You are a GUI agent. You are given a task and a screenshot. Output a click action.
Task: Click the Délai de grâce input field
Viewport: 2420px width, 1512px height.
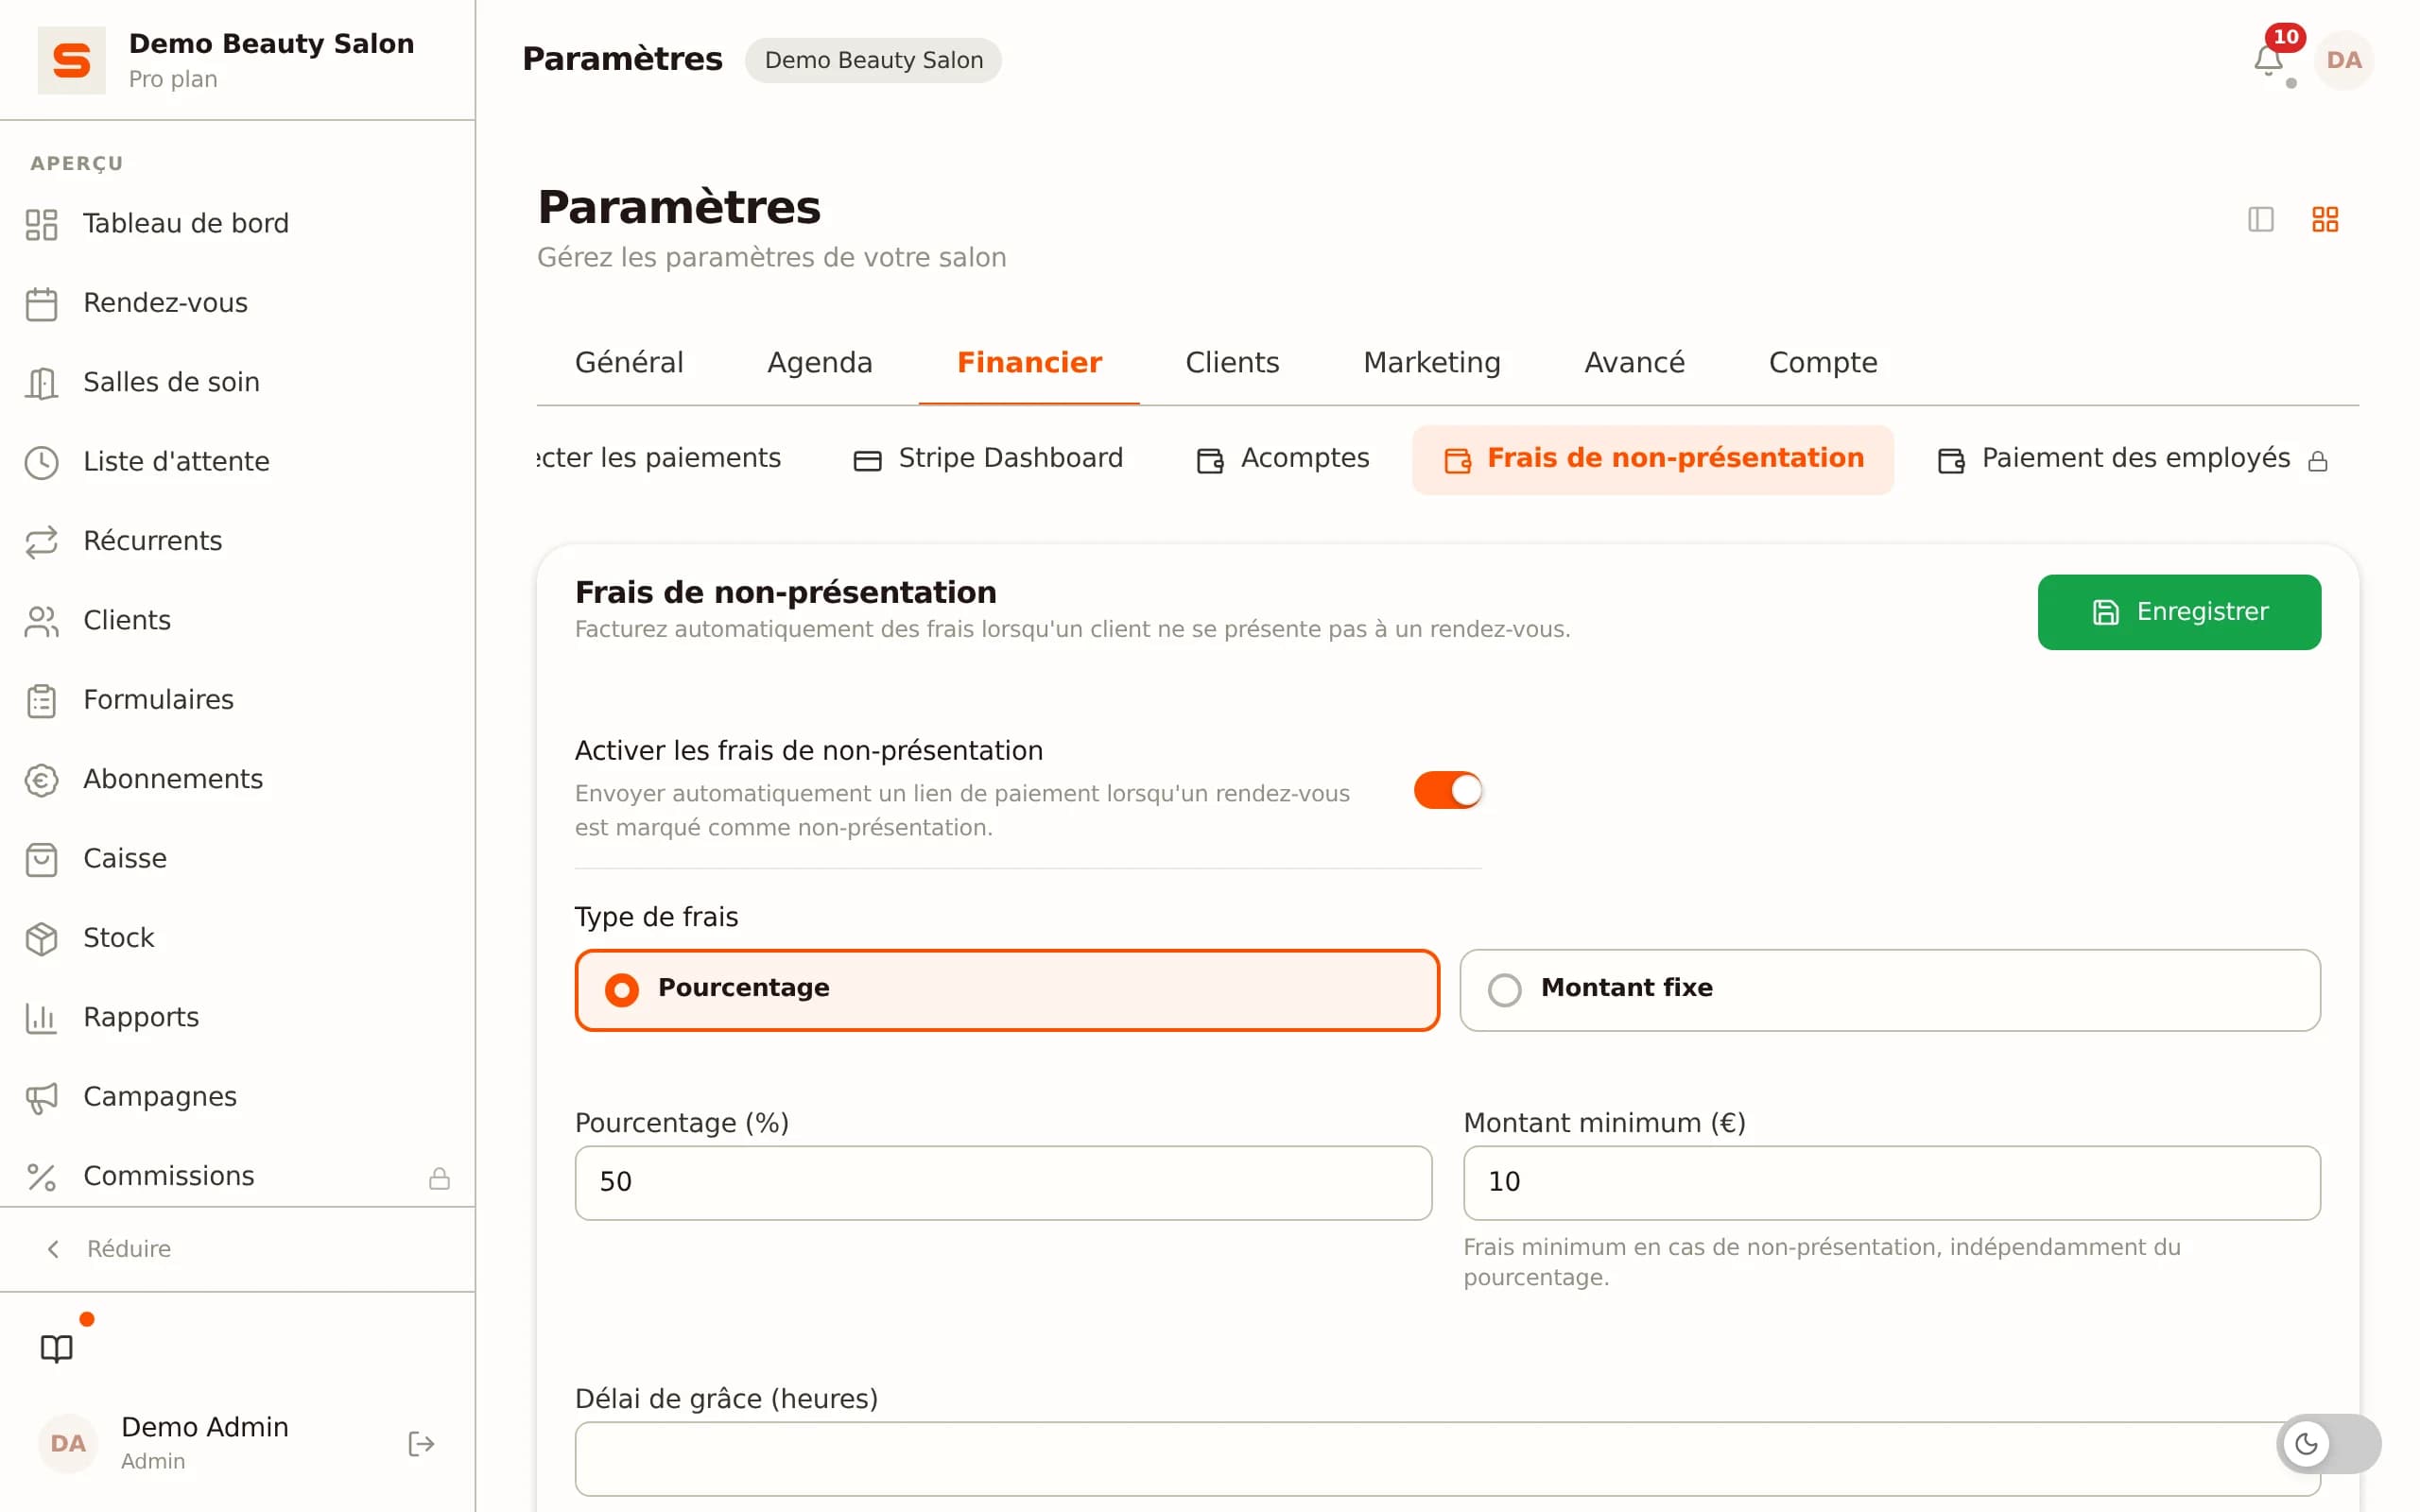click(1447, 1458)
